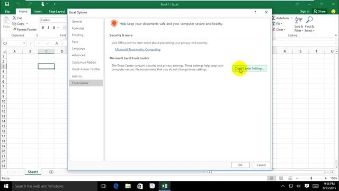Cancel the Excel Options dialog
The image size is (339, 191).
pyautogui.click(x=261, y=165)
